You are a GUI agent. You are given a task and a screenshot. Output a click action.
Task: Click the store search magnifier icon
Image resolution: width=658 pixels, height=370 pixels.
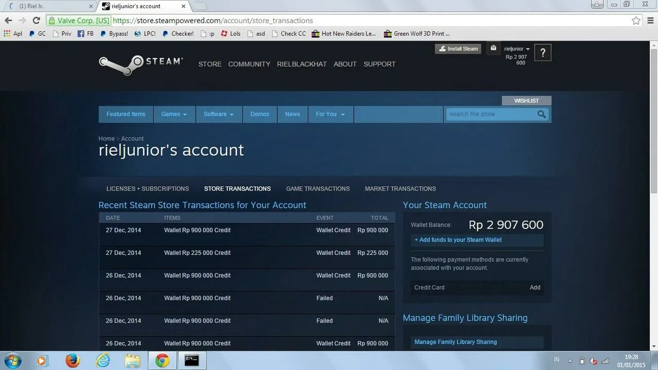(542, 114)
